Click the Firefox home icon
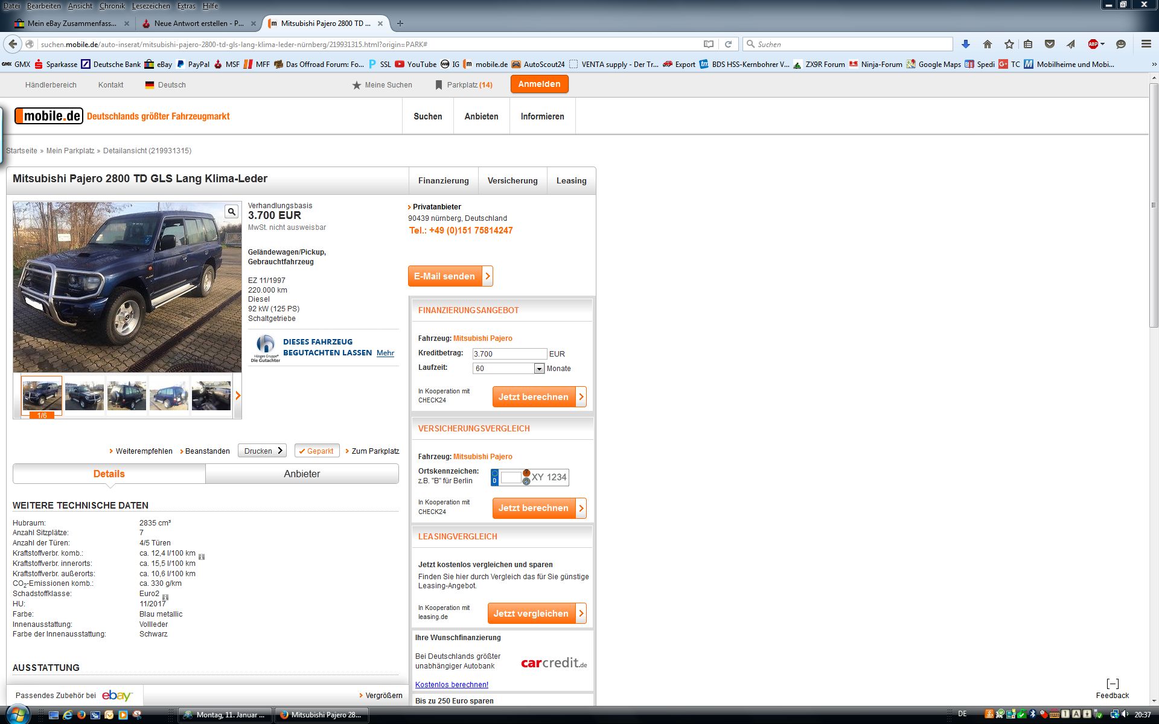 988,44
